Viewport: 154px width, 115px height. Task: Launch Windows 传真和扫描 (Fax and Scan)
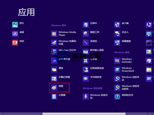54,43
